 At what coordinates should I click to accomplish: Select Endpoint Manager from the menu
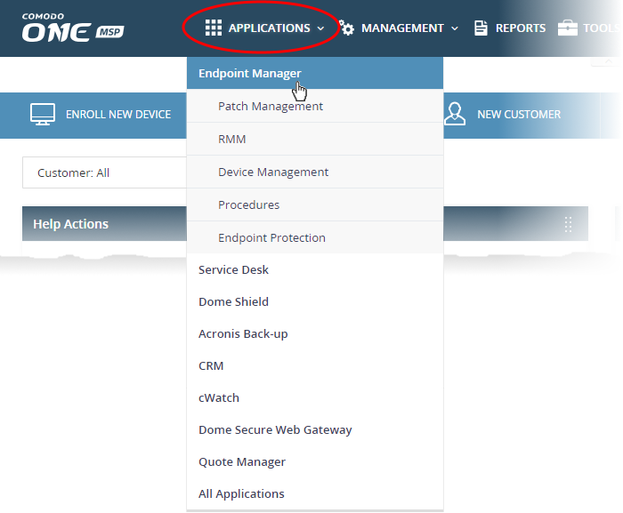[315, 73]
